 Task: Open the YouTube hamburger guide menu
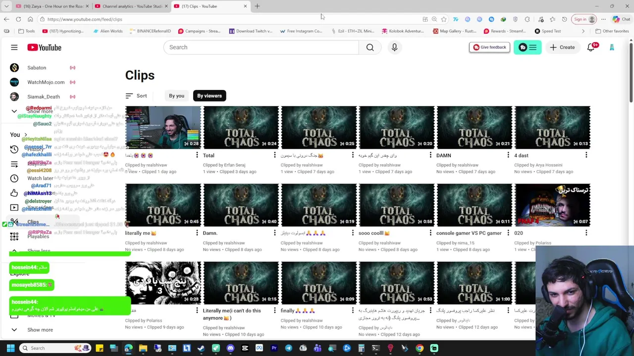point(14,47)
